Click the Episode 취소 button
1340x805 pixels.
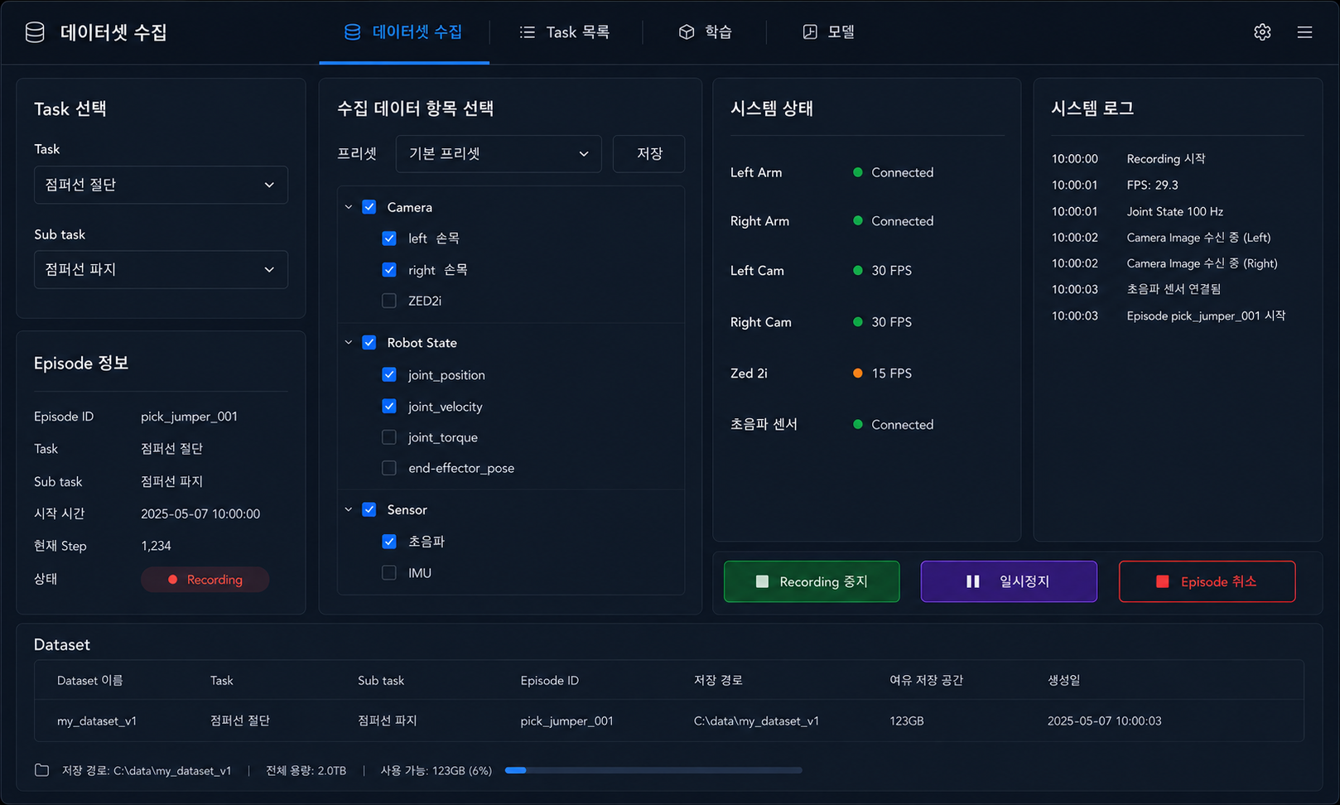click(x=1207, y=581)
